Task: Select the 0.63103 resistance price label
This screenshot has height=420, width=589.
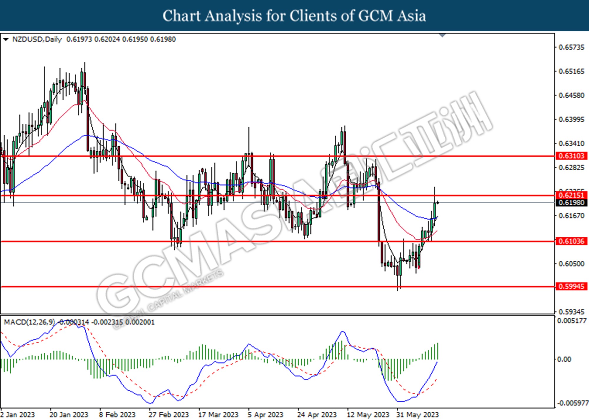Action: pyautogui.click(x=571, y=156)
